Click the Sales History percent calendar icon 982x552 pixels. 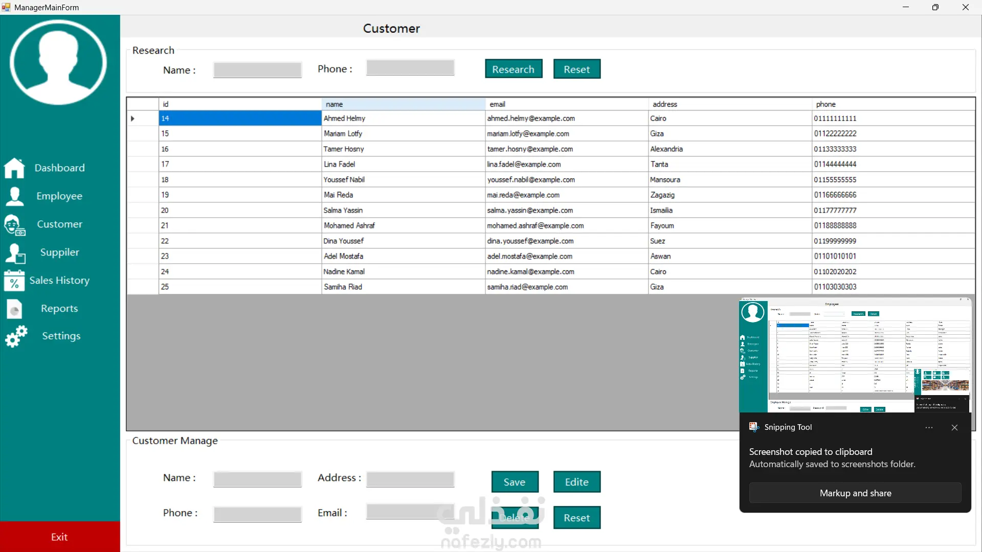pyautogui.click(x=14, y=281)
